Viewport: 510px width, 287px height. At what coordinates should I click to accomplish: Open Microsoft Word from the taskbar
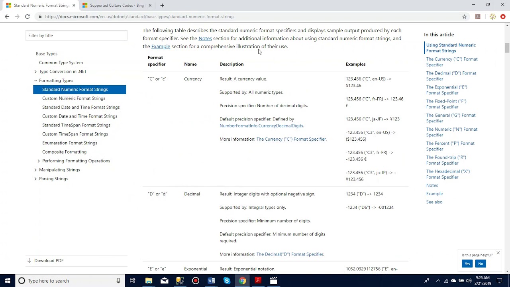coord(211,281)
